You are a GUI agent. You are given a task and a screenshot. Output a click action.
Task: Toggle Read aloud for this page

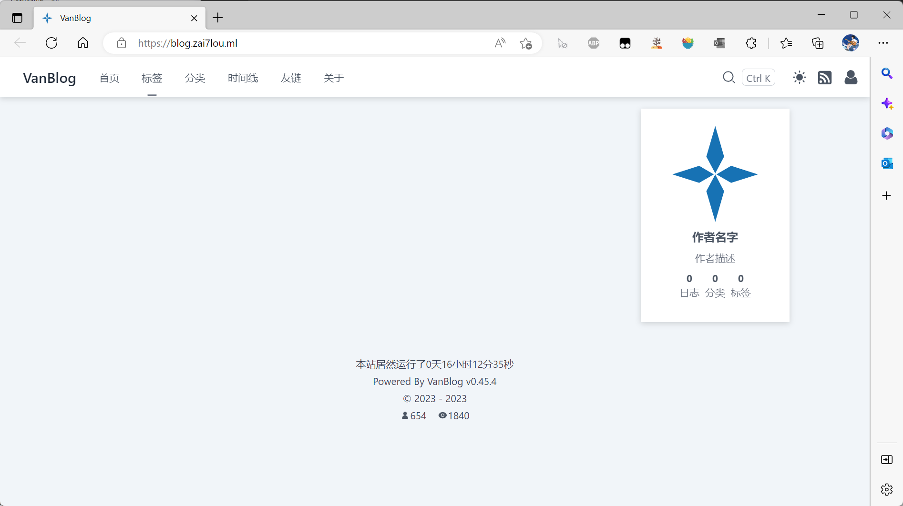click(500, 43)
